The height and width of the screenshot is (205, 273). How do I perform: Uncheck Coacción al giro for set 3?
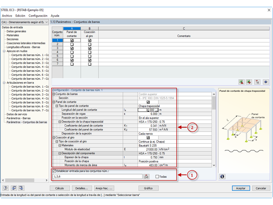point(90,48)
